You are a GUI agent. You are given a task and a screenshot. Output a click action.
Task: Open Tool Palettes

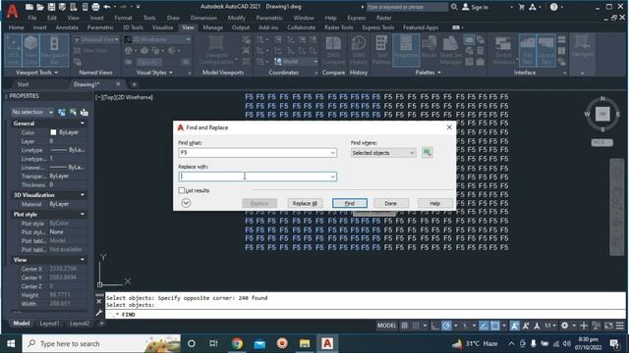point(381,50)
